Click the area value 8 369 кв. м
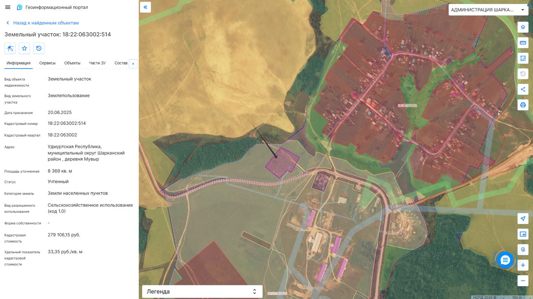The image size is (533, 299). tap(60, 171)
